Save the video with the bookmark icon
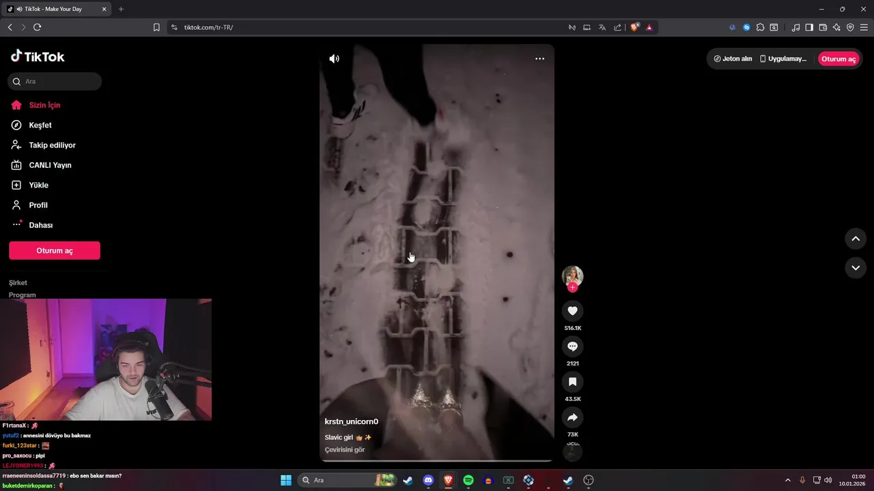This screenshot has height=491, width=874. [572, 382]
